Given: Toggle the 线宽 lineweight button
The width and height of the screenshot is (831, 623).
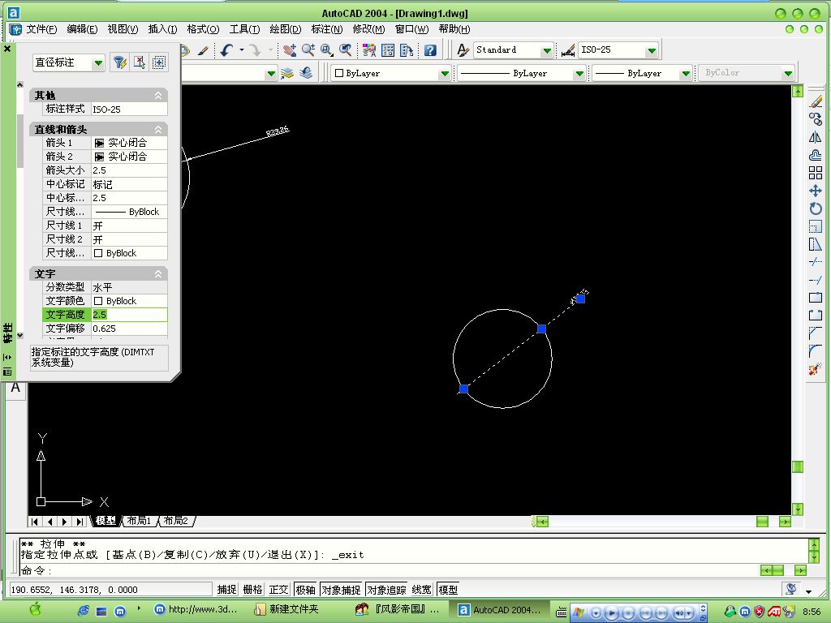Looking at the screenshot, I should tap(422, 589).
